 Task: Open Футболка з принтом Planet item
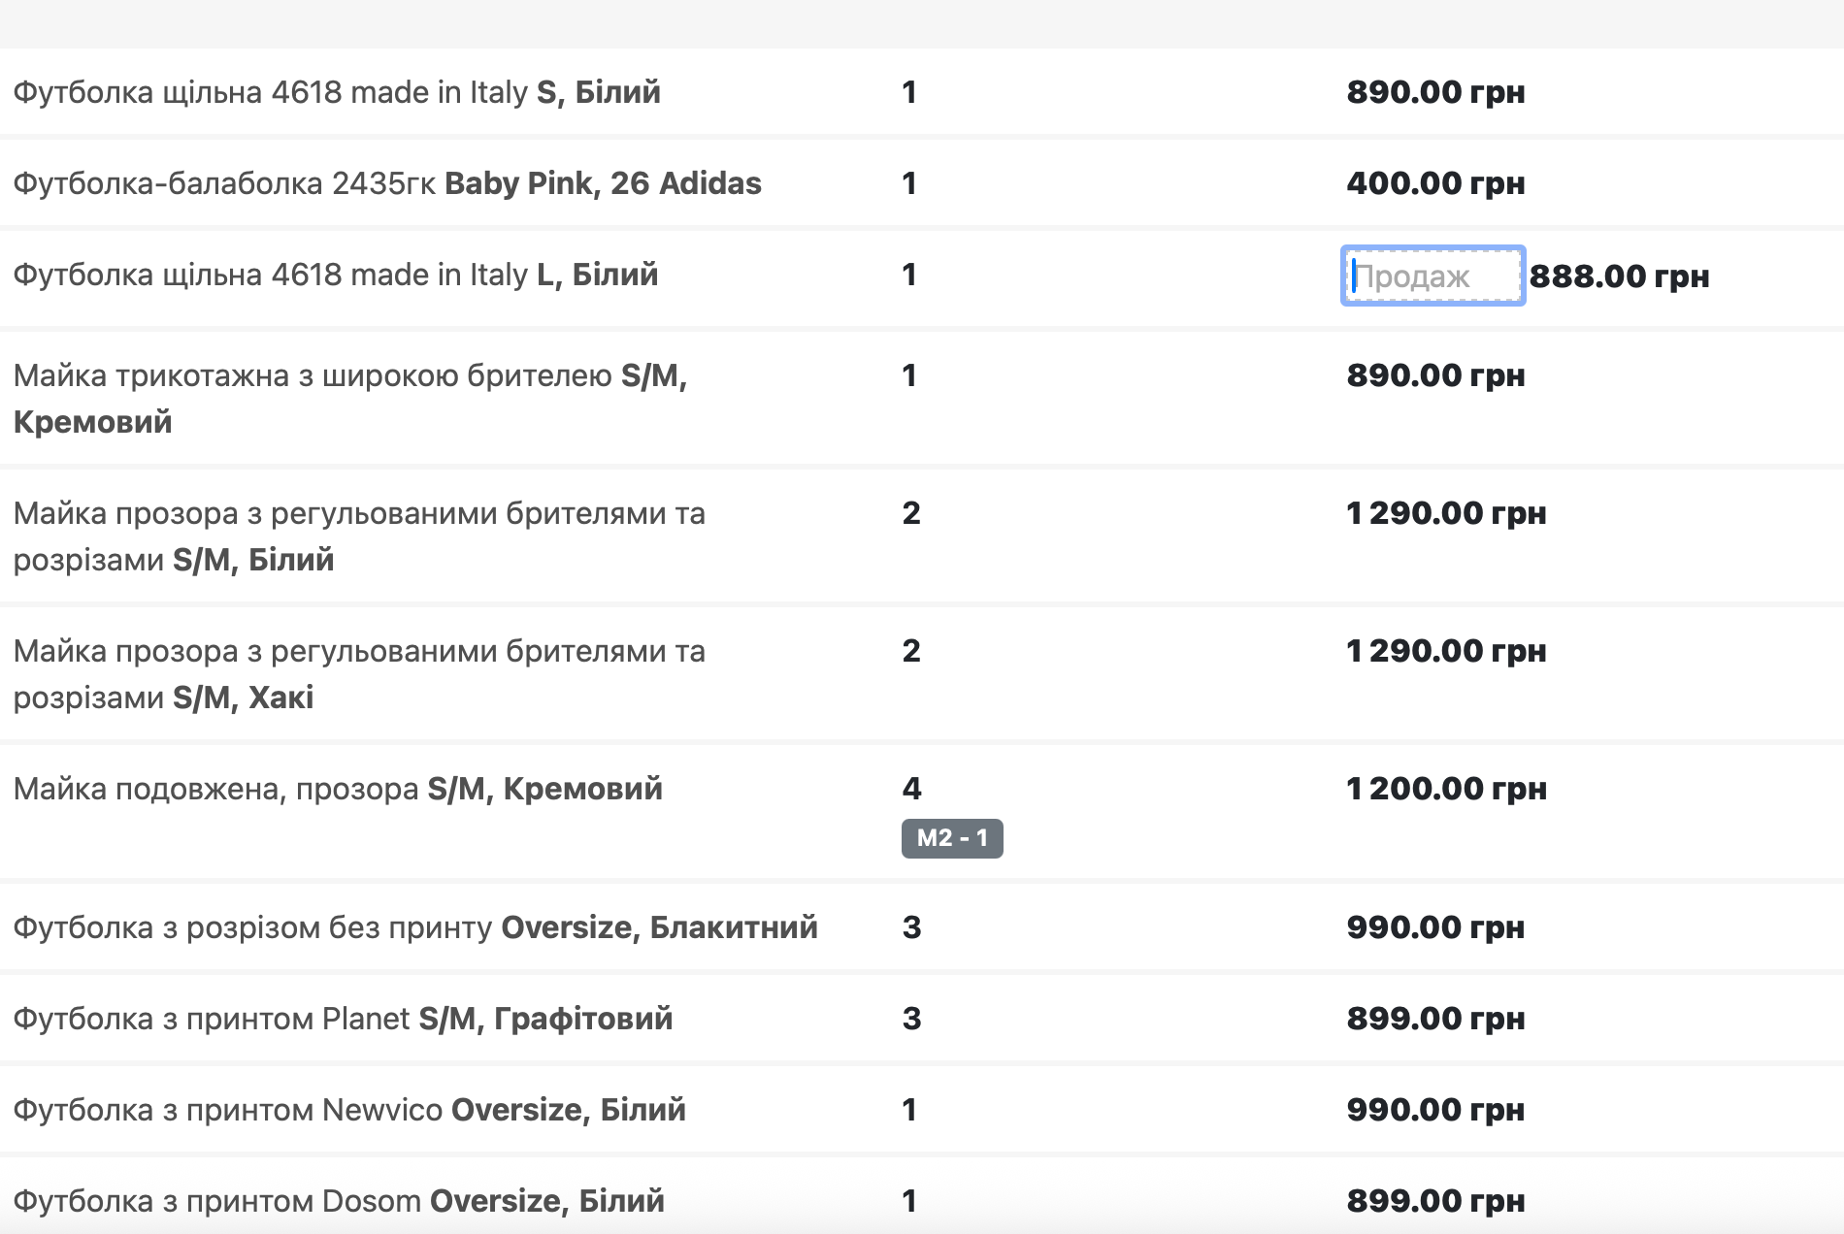(x=342, y=1019)
